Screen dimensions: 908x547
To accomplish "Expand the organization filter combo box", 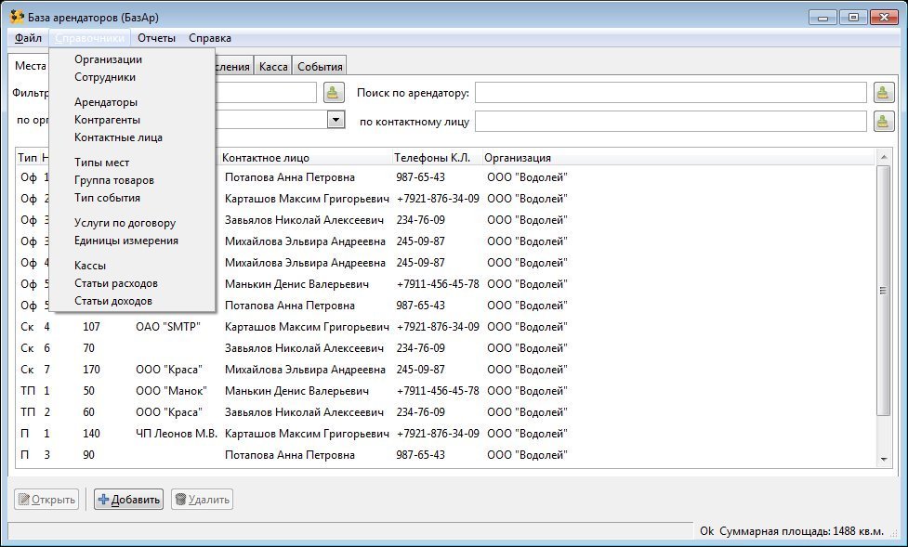I will [336, 120].
